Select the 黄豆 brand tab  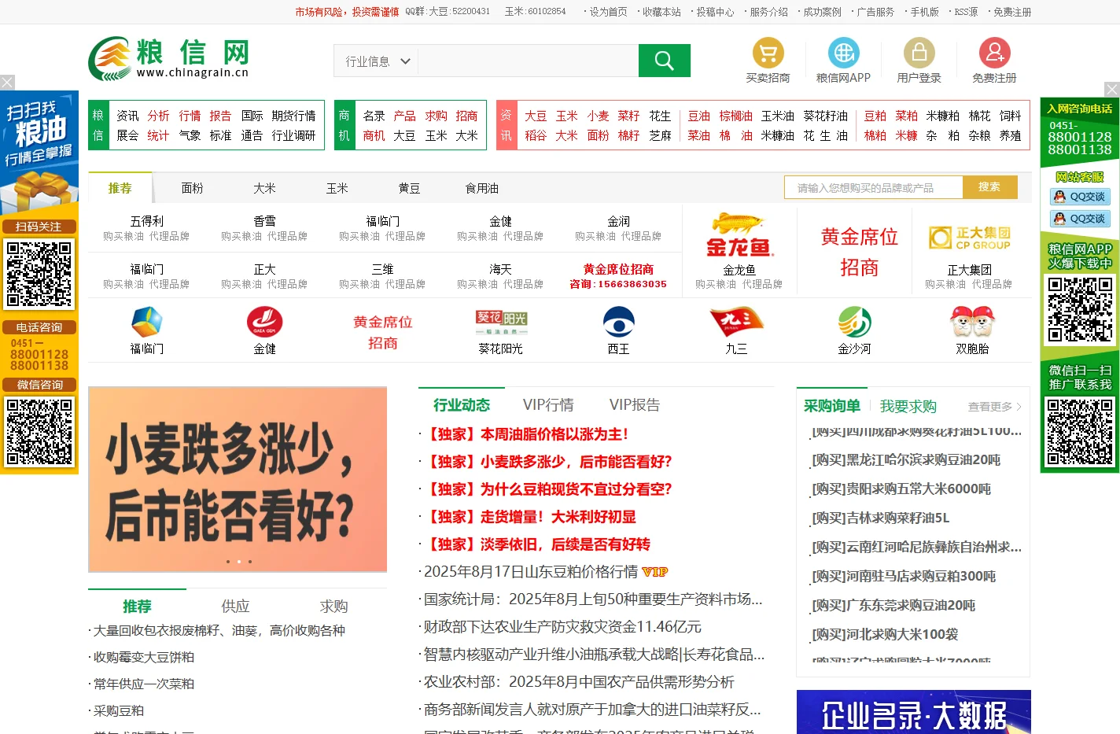click(409, 188)
